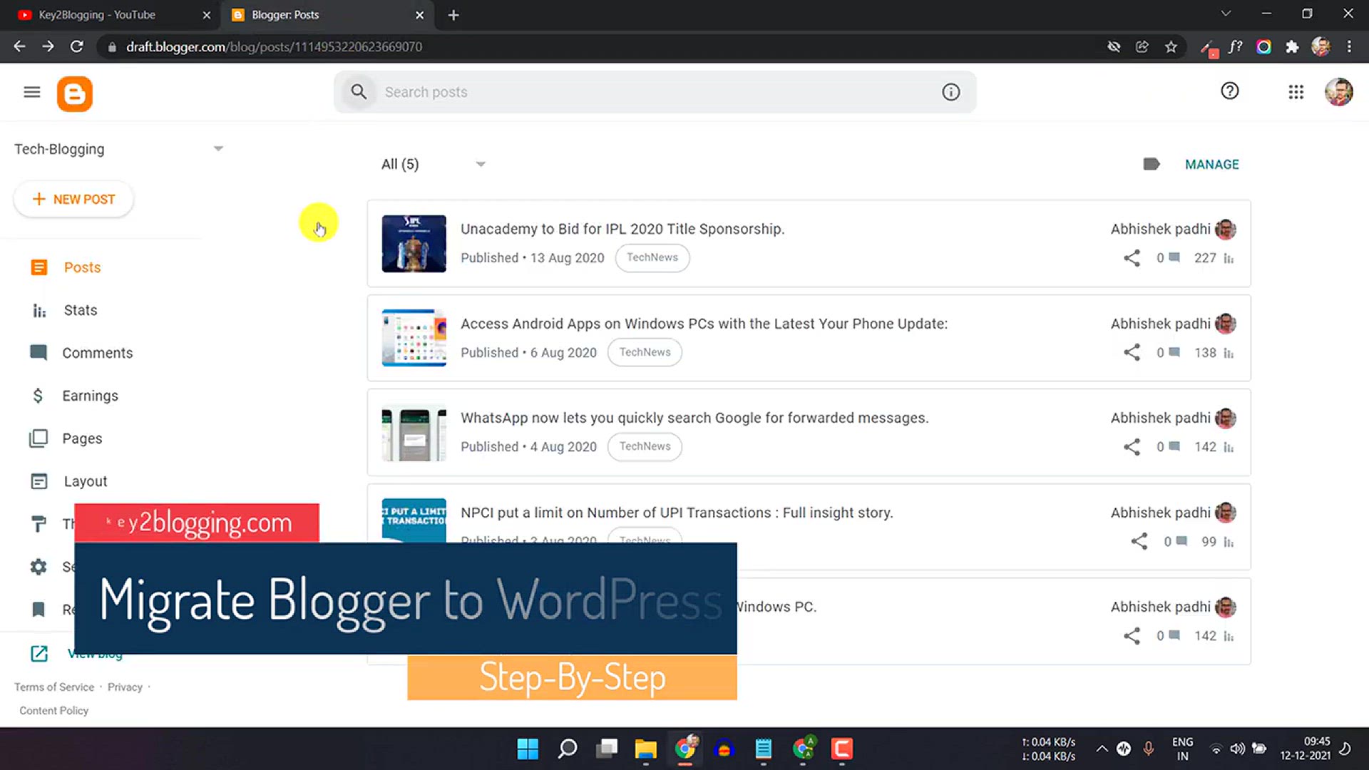Viewport: 1369px width, 770px height.
Task: Click Settings gear icon in sidebar
Action: (39, 567)
